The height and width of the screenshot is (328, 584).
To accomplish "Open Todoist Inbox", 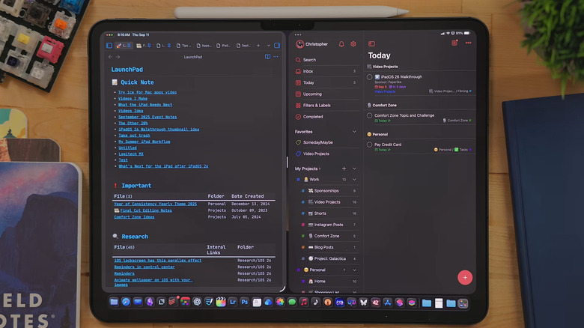I will [326, 71].
